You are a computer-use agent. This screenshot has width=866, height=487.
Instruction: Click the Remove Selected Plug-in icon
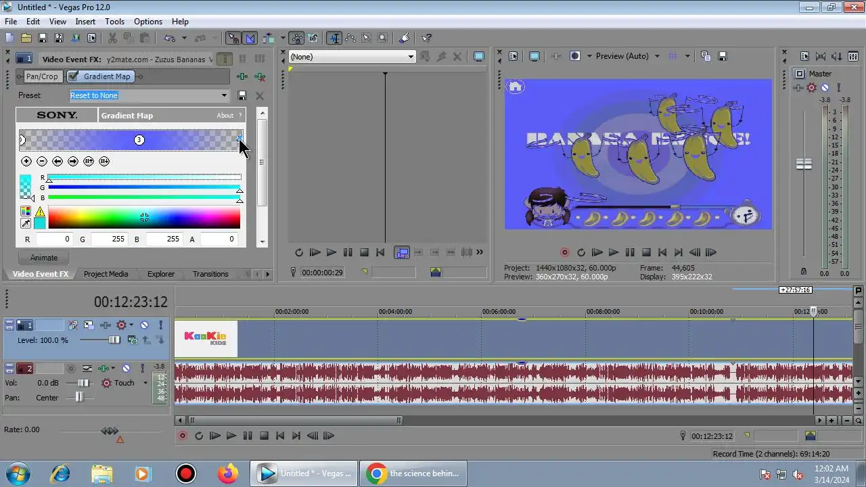point(260,77)
